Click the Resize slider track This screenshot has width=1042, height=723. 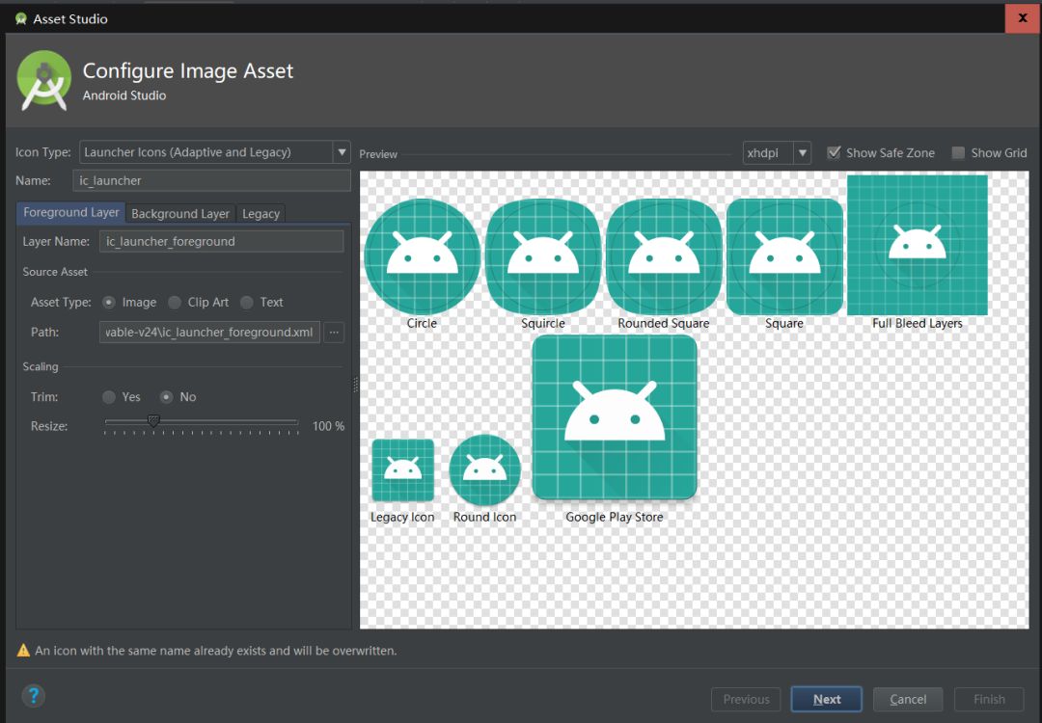point(202,421)
